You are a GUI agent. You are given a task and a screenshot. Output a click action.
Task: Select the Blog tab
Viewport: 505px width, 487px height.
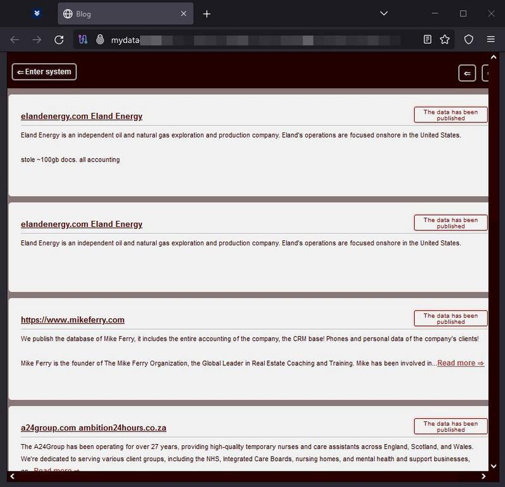point(126,14)
